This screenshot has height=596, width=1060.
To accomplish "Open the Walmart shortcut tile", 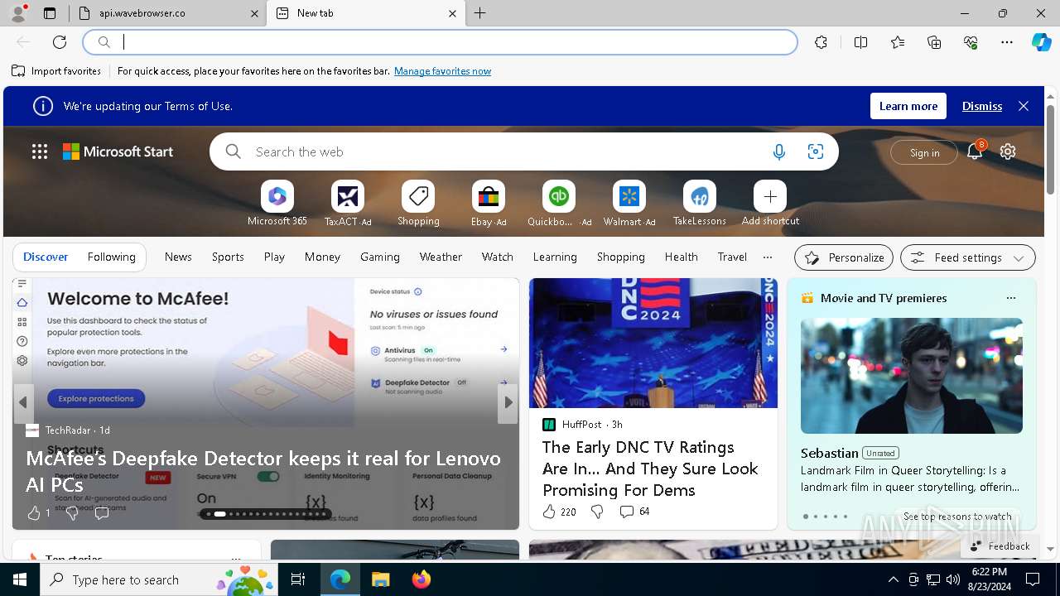I will pyautogui.click(x=629, y=203).
